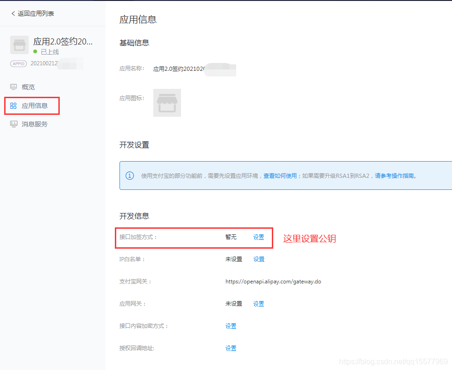This screenshot has height=370, width=452.
Task: Go back via 返回应用列表 link
Action: [36, 13]
